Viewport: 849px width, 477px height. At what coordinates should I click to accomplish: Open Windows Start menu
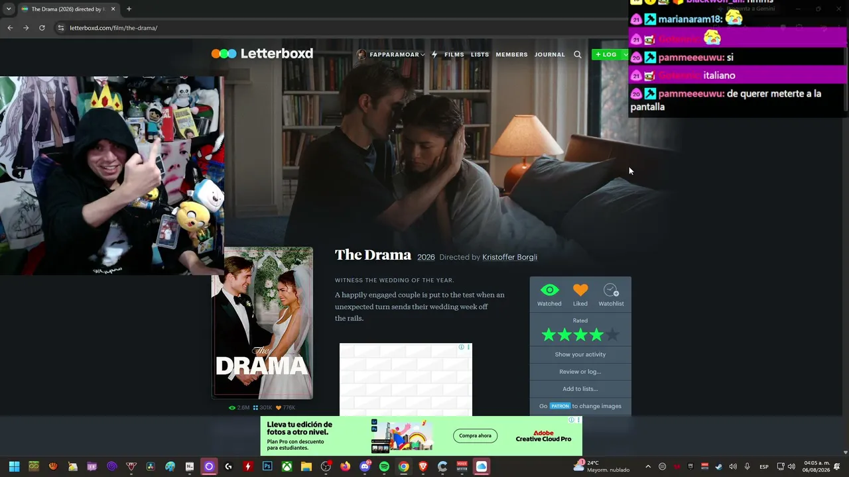click(x=14, y=466)
